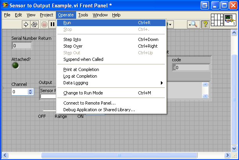This screenshot has width=239, height=160.
Task: Open the View menu
Action: [x=31, y=15]
